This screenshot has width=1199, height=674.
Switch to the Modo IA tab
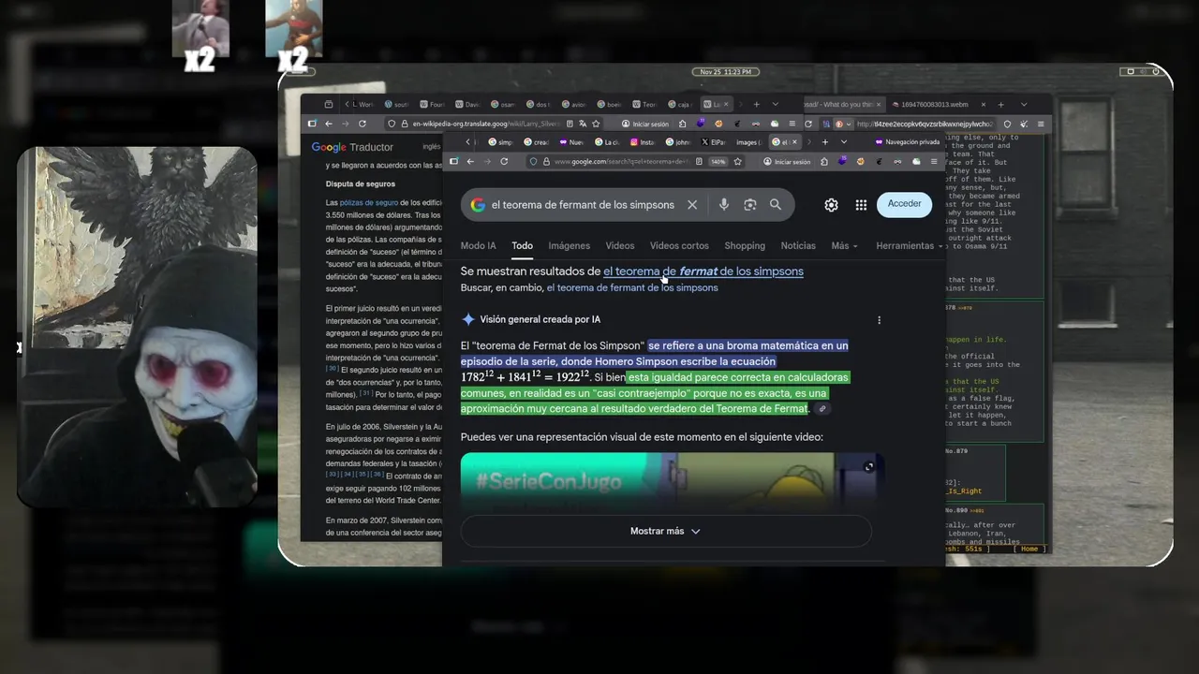point(478,246)
